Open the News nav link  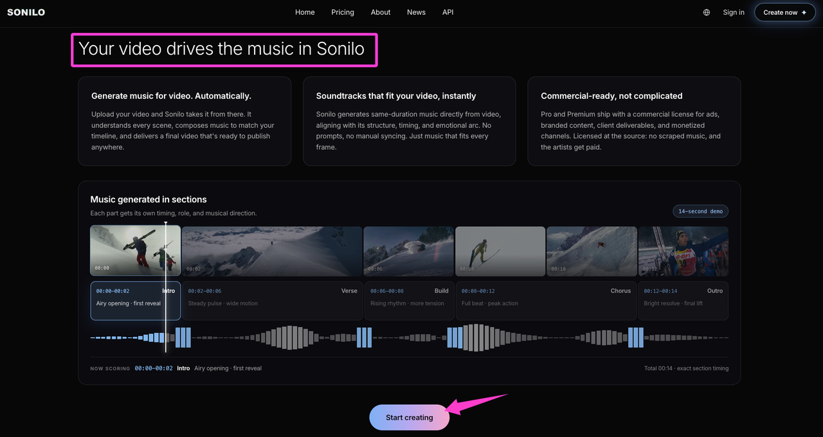click(416, 12)
